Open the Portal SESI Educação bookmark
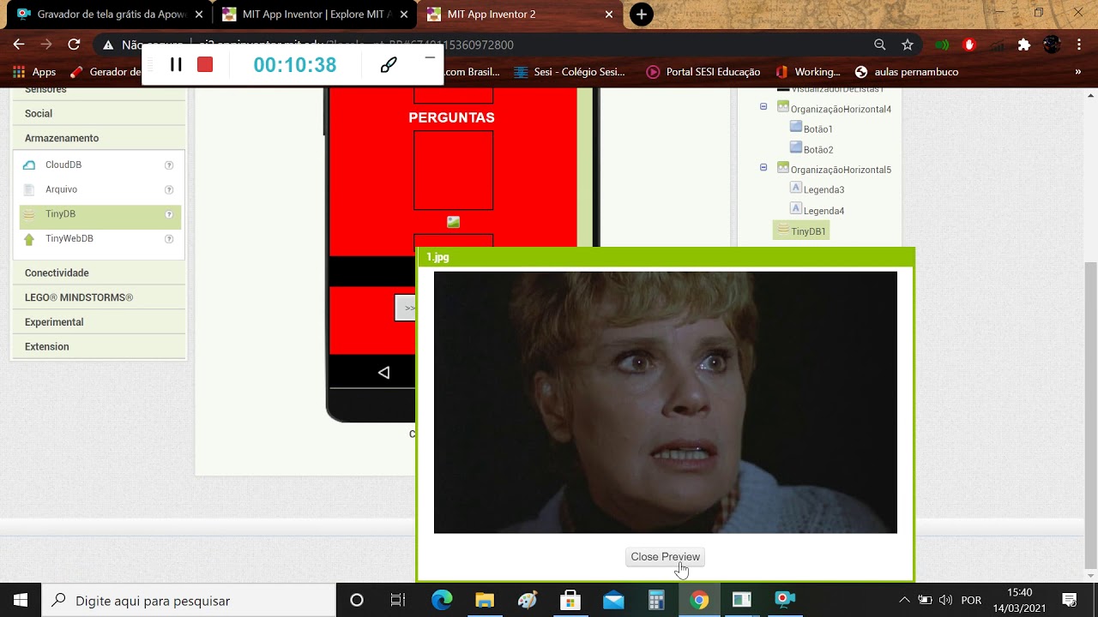The height and width of the screenshot is (617, 1098). (703, 72)
